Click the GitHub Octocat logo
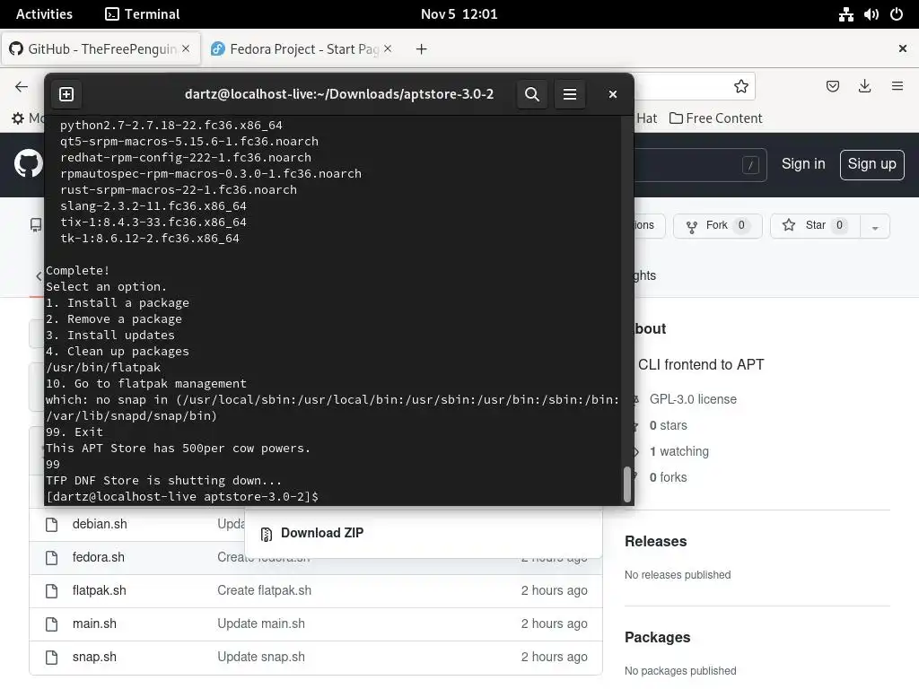The width and height of the screenshot is (919, 689). 28,163
